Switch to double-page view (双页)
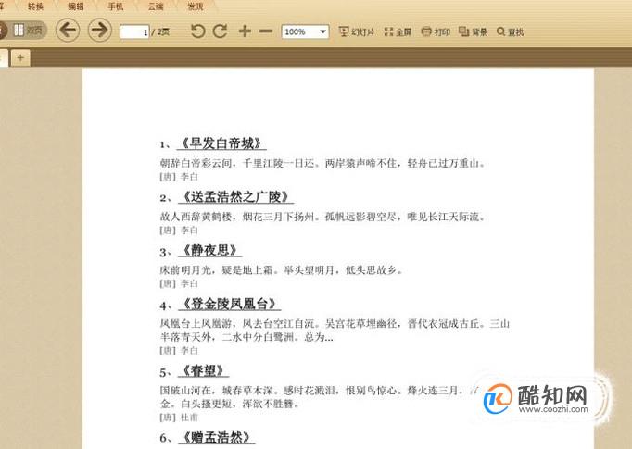 [x=28, y=31]
